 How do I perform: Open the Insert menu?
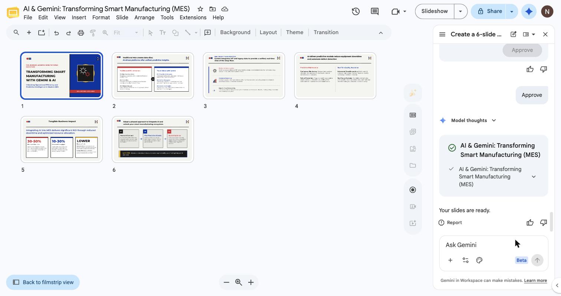click(79, 17)
